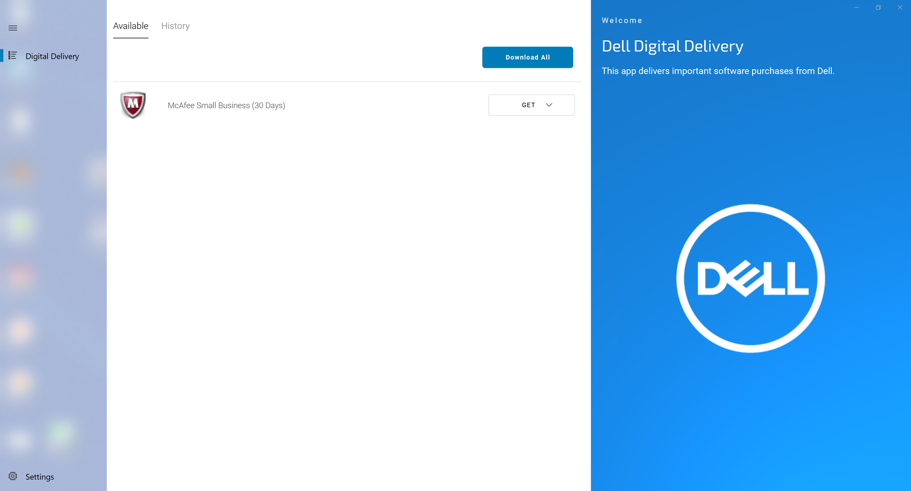Click the Welcome label text
Screen dimensions: 911x491
(622, 20)
